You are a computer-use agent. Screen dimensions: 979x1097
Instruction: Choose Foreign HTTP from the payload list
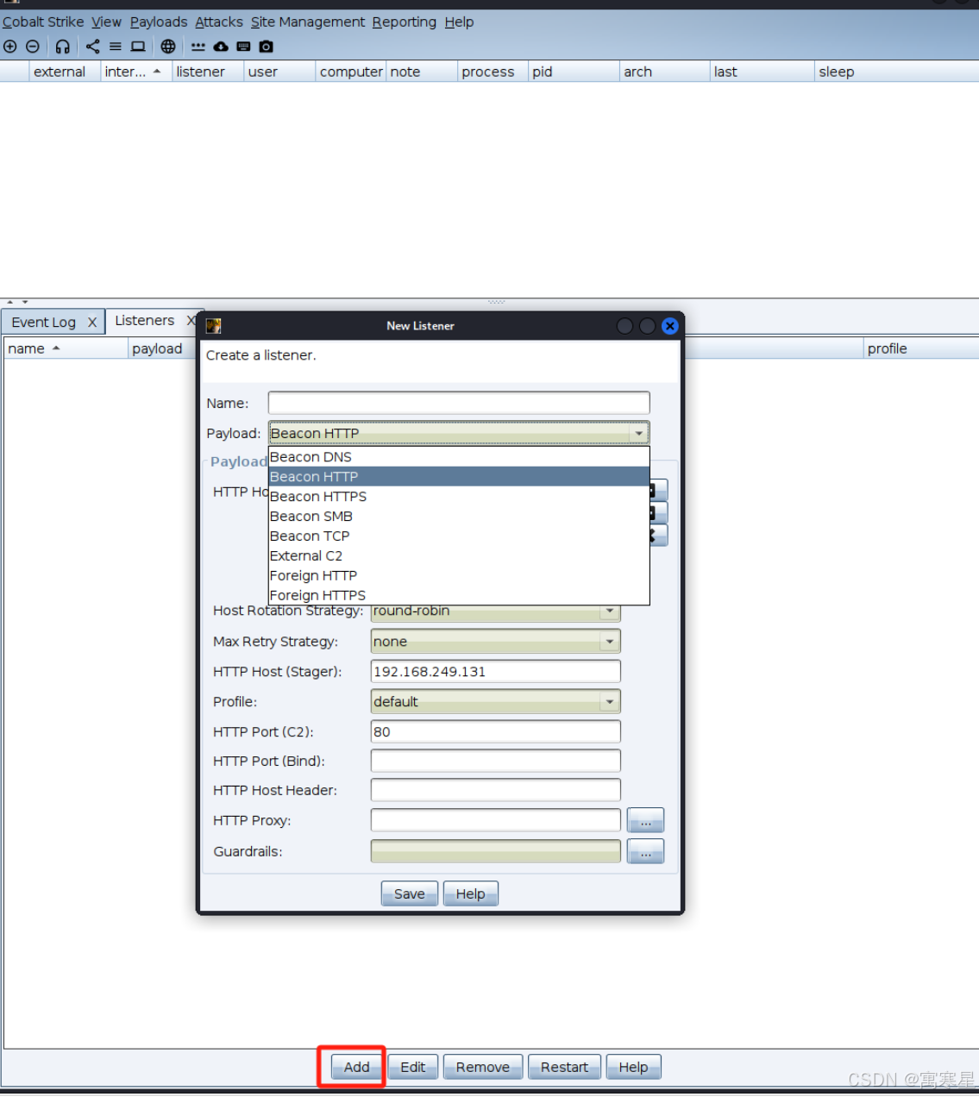(x=459, y=576)
